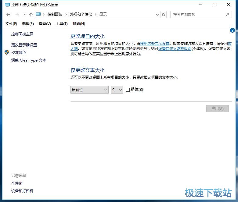This screenshot has width=238, height=202.
Task: Click the computer icon in address bar
Action: [x=38, y=14]
